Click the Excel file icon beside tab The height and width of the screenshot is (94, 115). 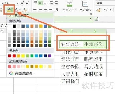click(x=96, y=19)
